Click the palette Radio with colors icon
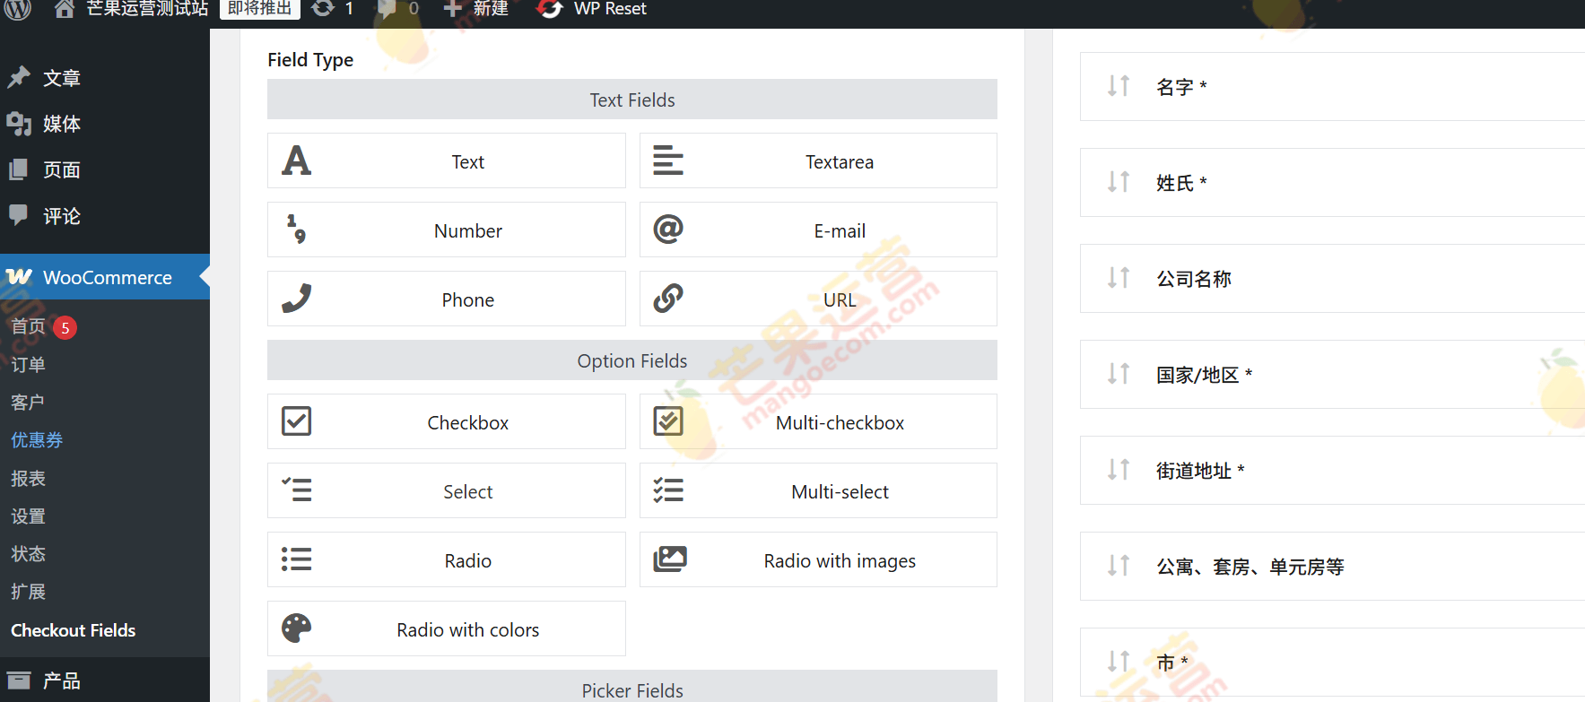Screen dimensions: 1585x702 pos(297,628)
